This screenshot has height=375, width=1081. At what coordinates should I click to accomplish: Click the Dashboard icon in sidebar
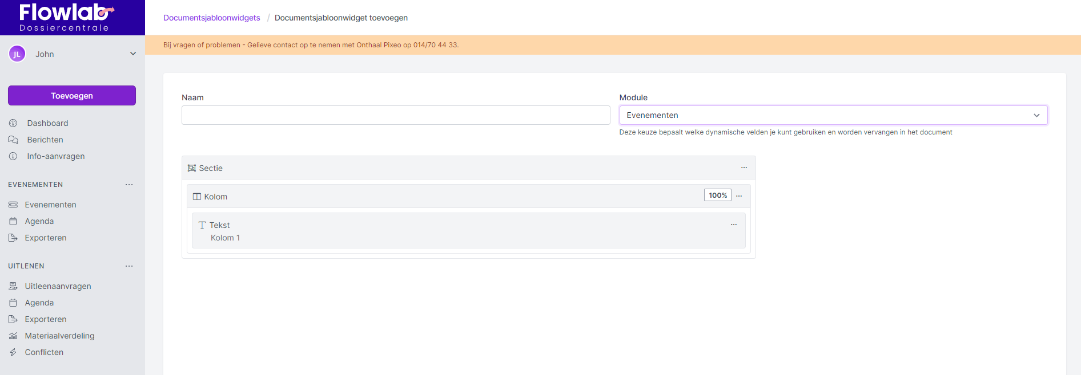(13, 123)
